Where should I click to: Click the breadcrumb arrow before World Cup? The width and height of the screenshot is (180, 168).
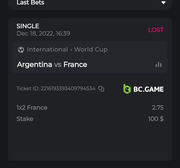(71, 50)
